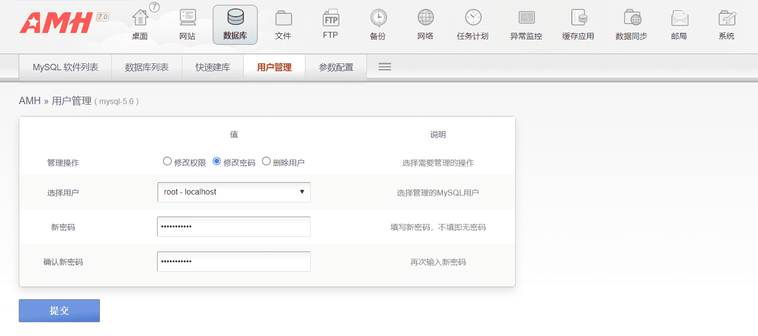Select the 修改密码 radio option
This screenshot has width=758, height=336.
tap(217, 161)
